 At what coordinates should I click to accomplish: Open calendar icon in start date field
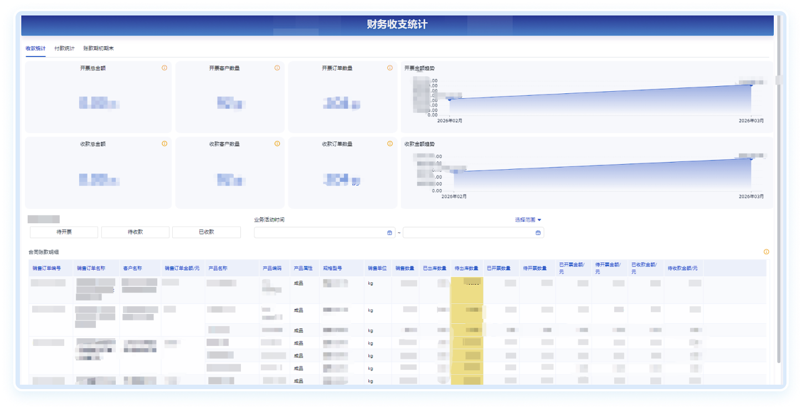[390, 233]
